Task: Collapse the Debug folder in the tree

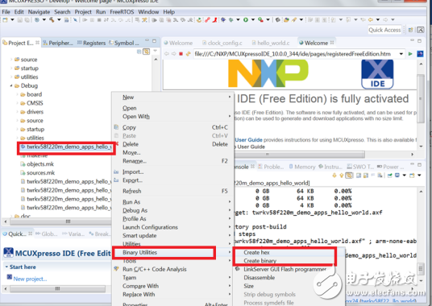Action: pos(11,85)
